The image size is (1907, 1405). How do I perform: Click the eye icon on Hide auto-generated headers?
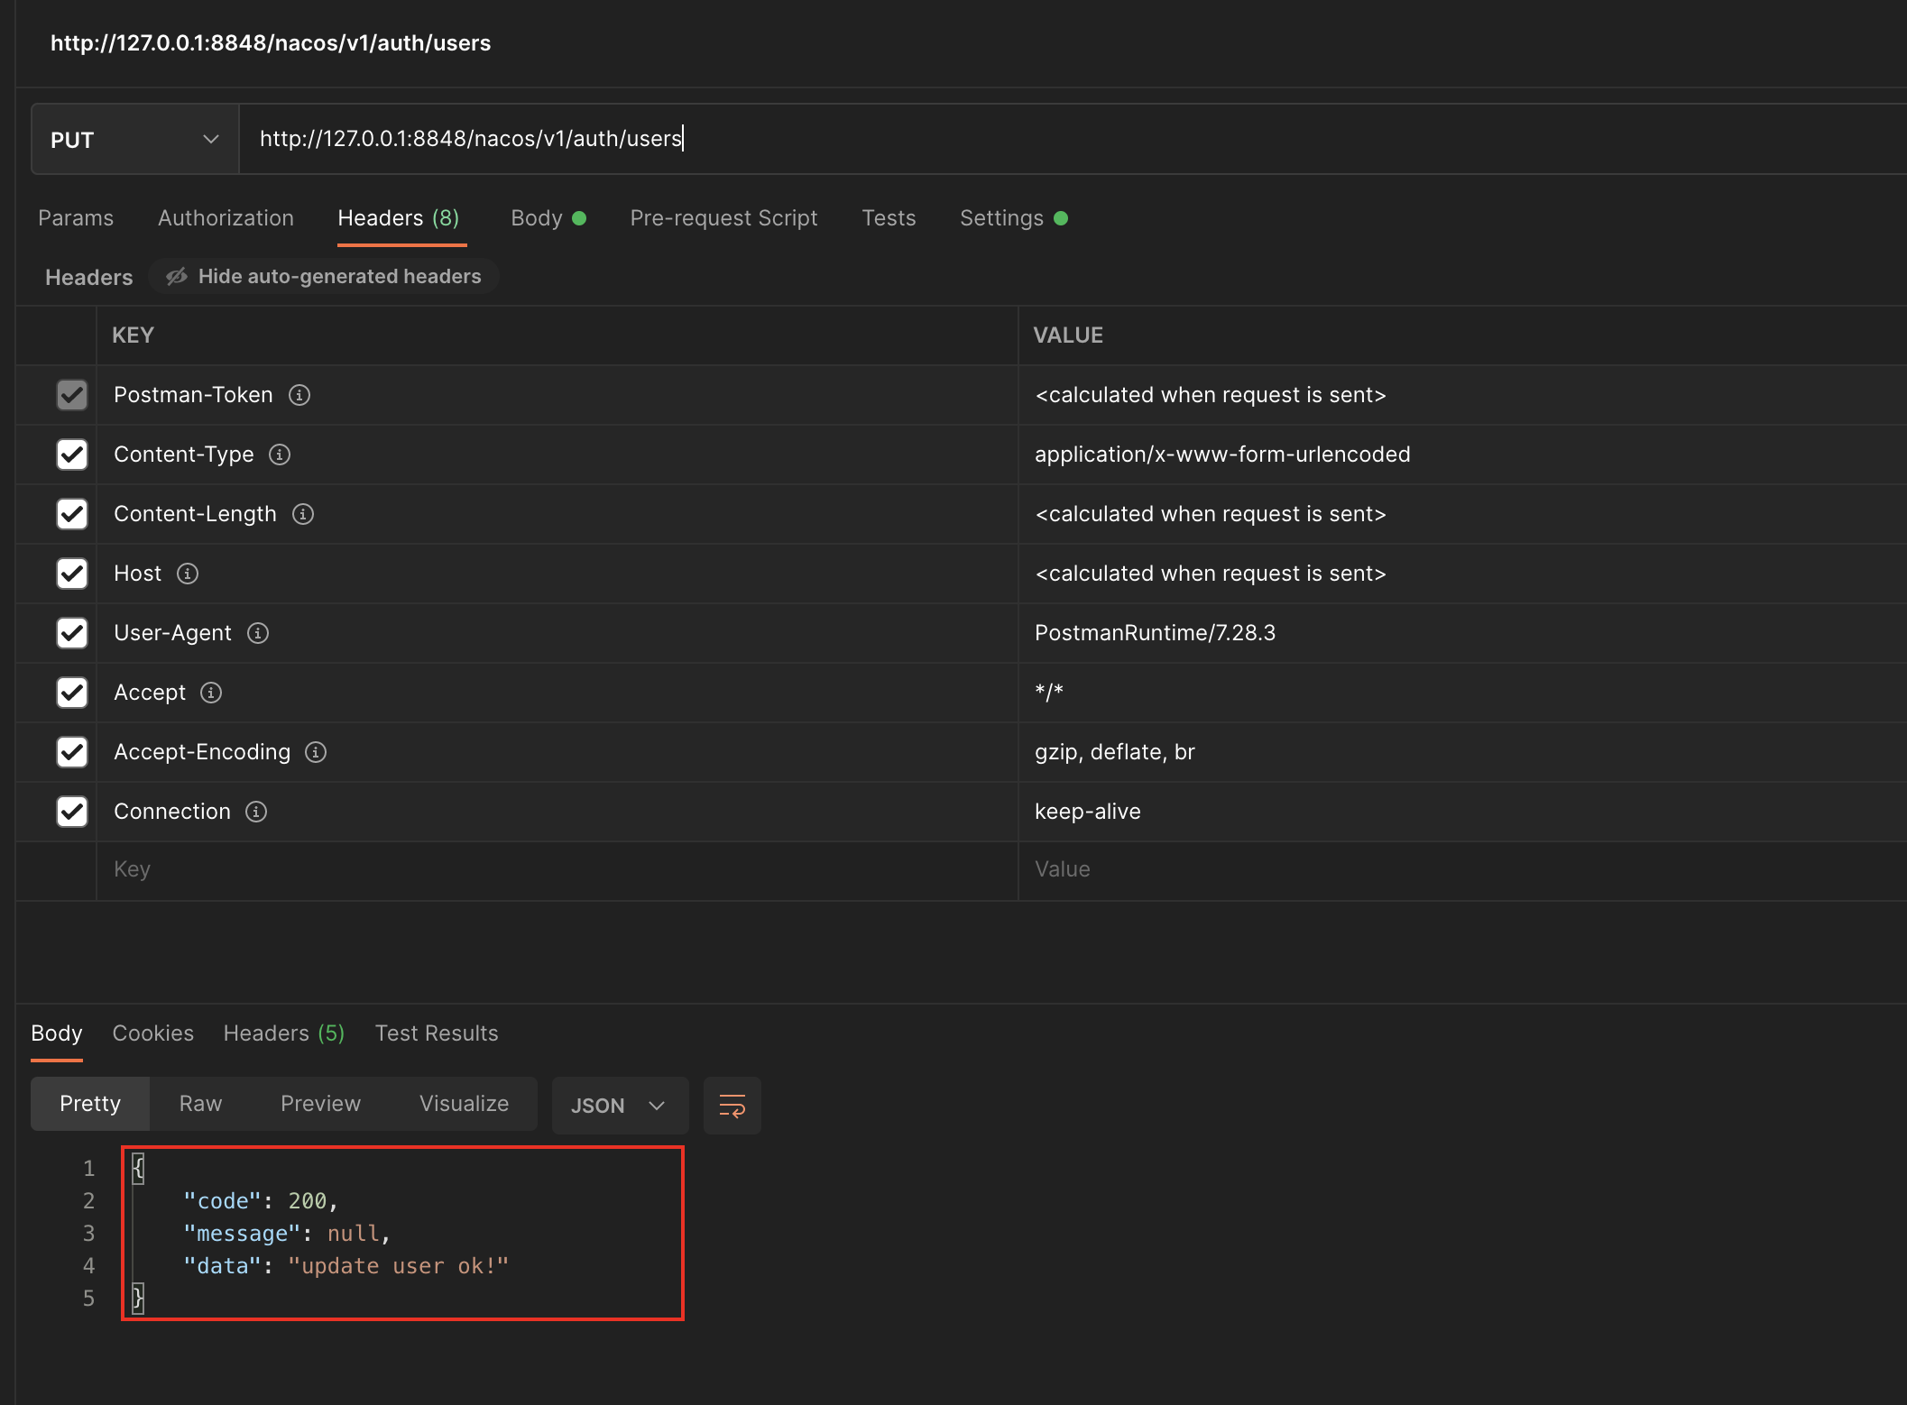point(177,276)
